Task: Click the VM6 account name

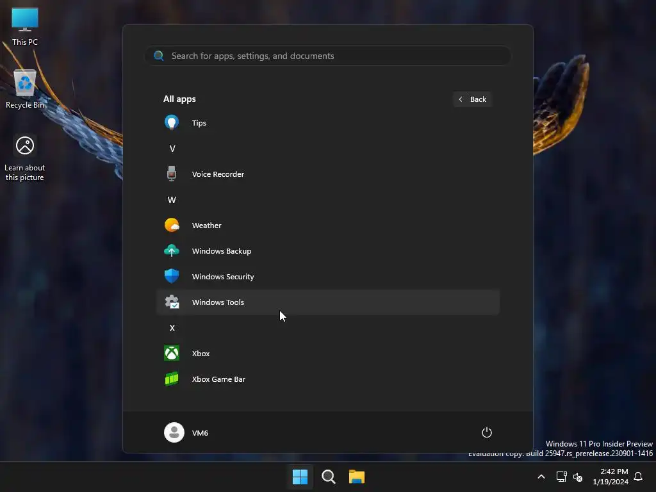Action: tap(200, 432)
